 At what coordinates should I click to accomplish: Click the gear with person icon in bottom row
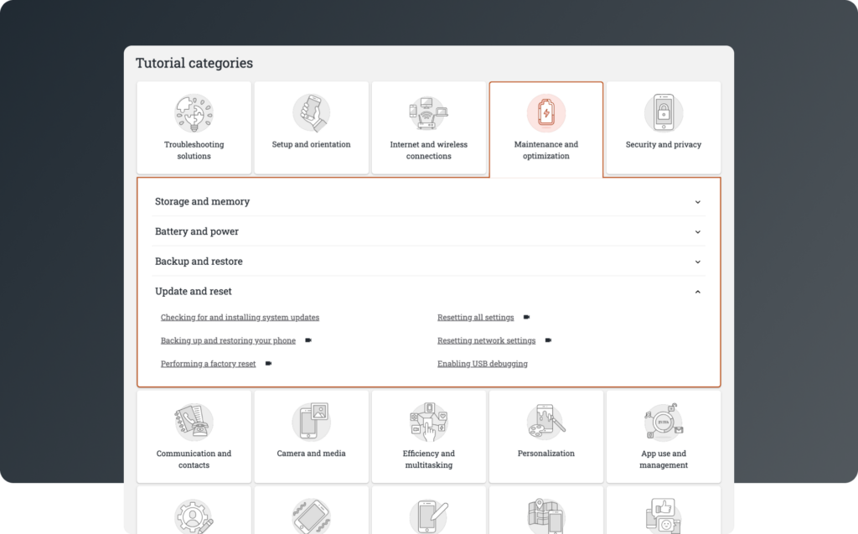194,516
